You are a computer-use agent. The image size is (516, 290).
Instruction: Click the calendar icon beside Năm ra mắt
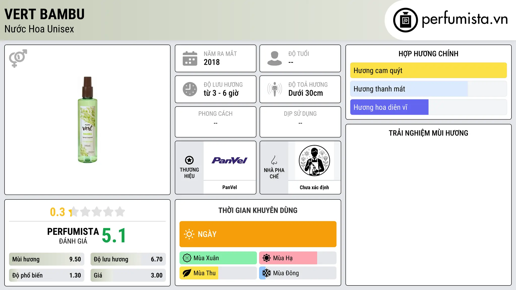(190, 58)
